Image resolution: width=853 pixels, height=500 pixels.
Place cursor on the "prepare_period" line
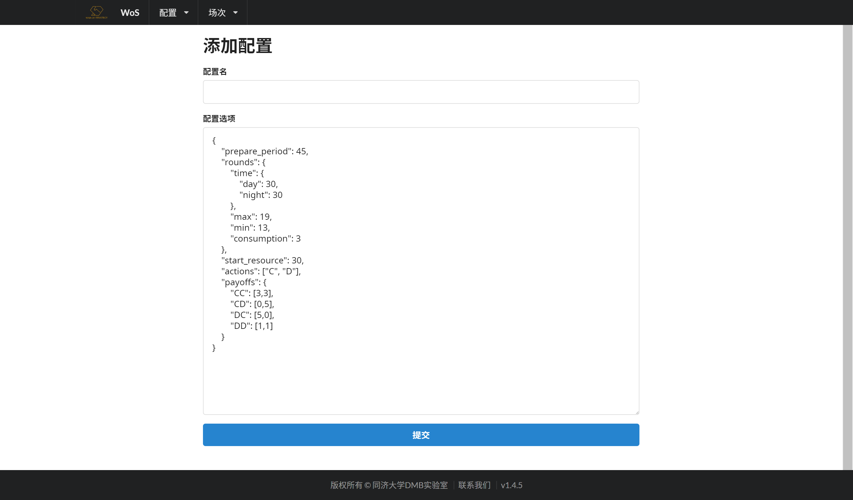pos(264,151)
